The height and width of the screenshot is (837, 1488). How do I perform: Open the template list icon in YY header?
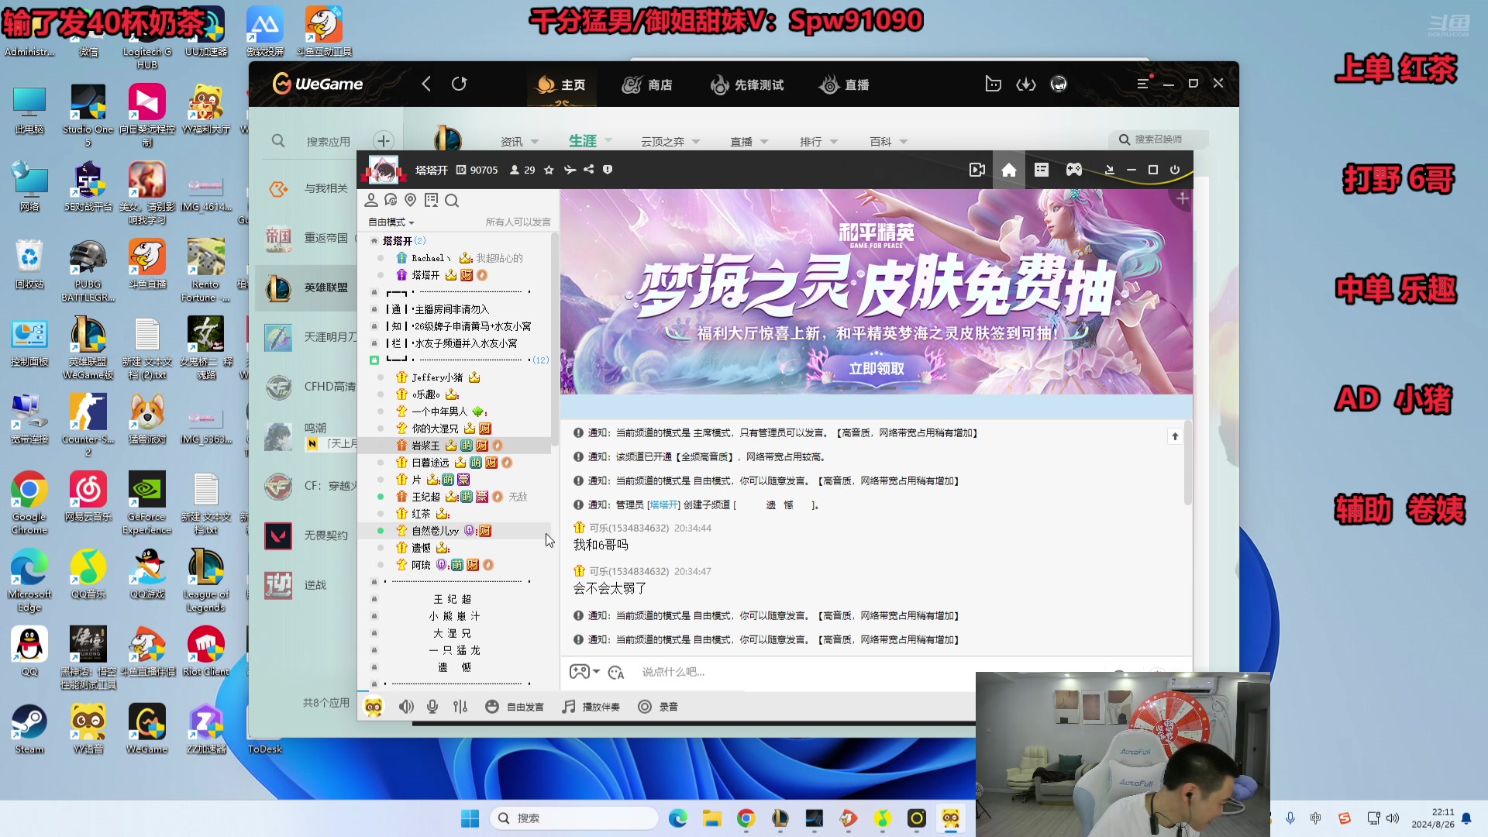point(1042,170)
